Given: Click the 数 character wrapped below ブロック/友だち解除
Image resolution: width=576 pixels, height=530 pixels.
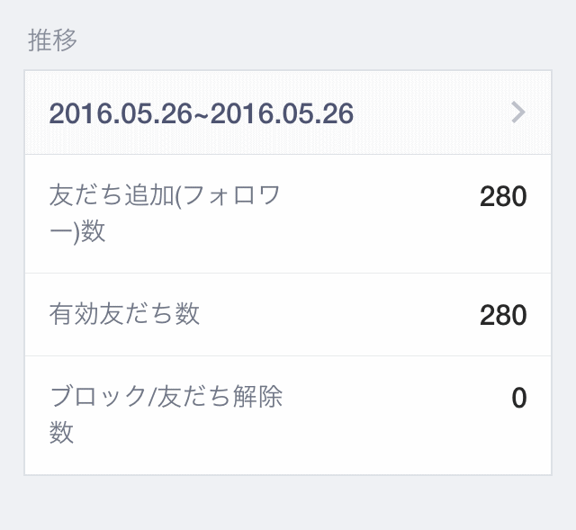Looking at the screenshot, I should click(61, 432).
